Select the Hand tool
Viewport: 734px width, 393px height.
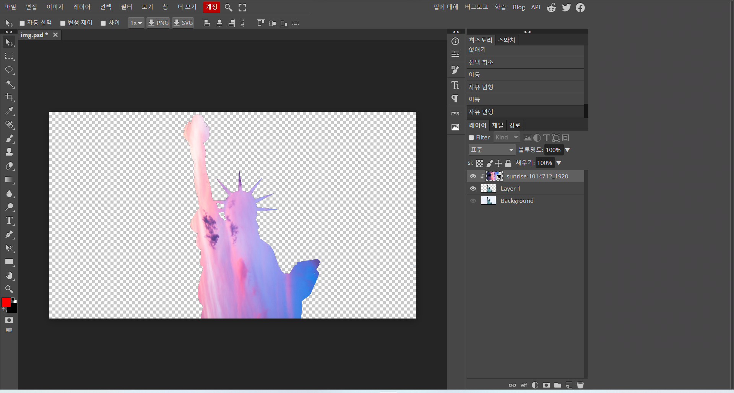(10, 276)
